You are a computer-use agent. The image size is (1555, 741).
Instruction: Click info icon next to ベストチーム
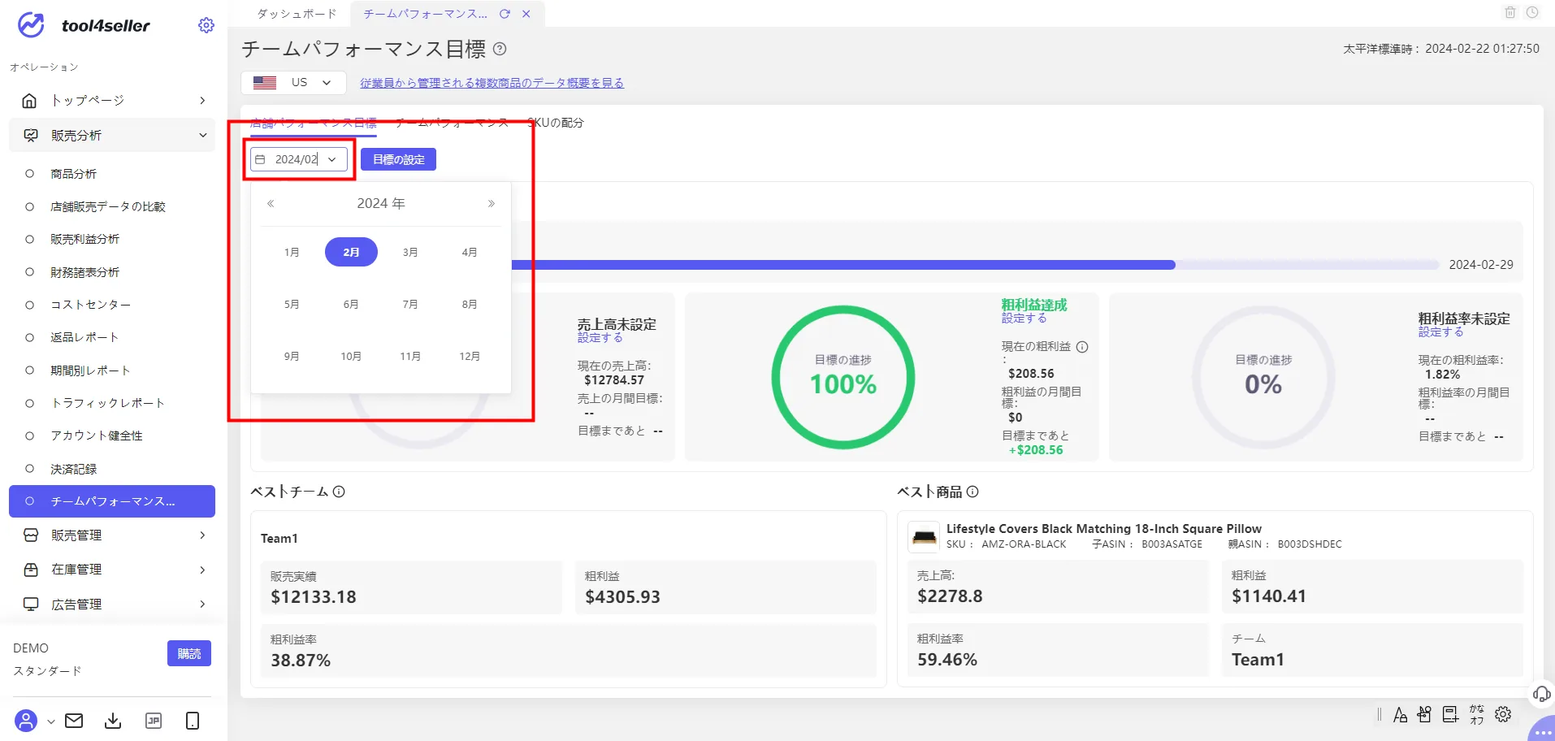click(x=339, y=492)
